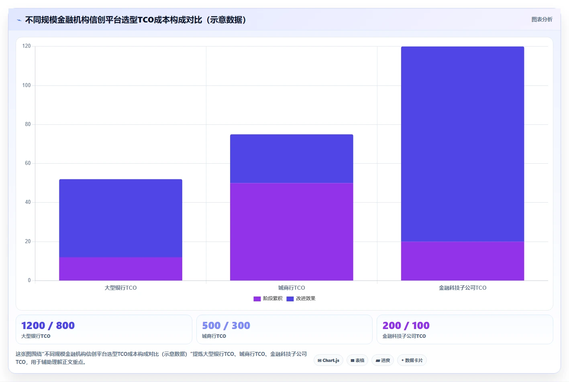Click the y-axis value 20
Image resolution: width=569 pixels, height=382 pixels.
point(28,242)
